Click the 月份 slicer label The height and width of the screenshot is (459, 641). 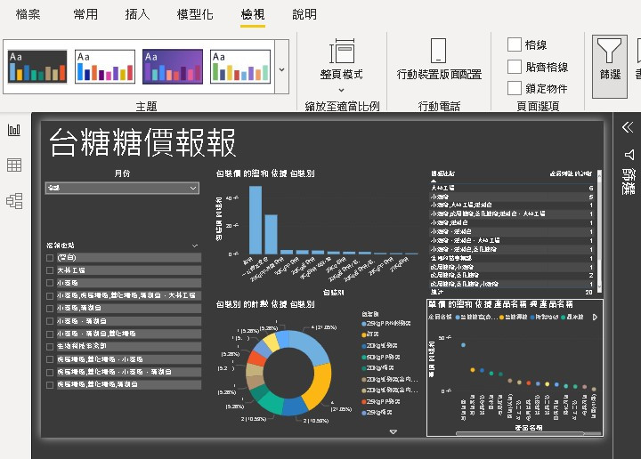[x=122, y=173]
